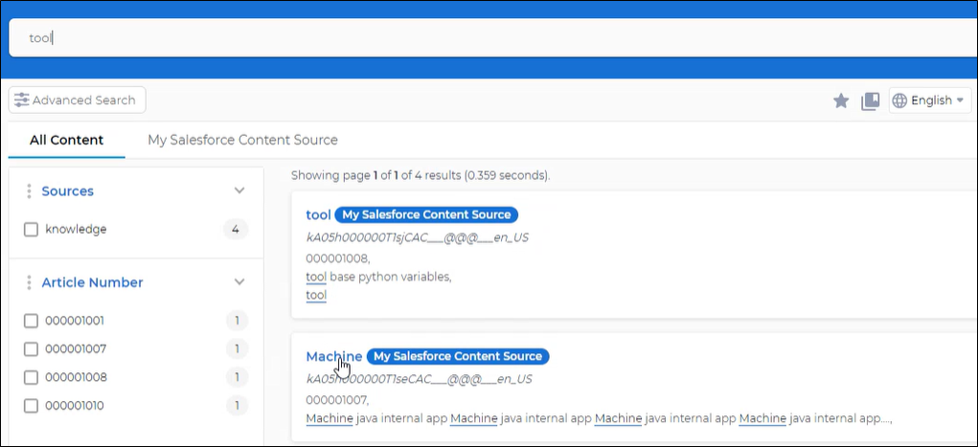Open the My Salesforce Content Source tab

tap(242, 140)
